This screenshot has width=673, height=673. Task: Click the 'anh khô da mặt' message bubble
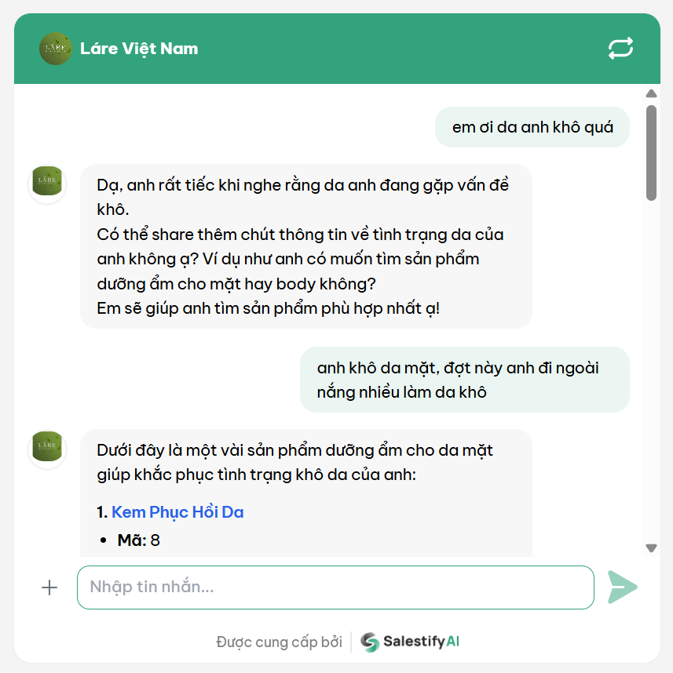coord(465,380)
